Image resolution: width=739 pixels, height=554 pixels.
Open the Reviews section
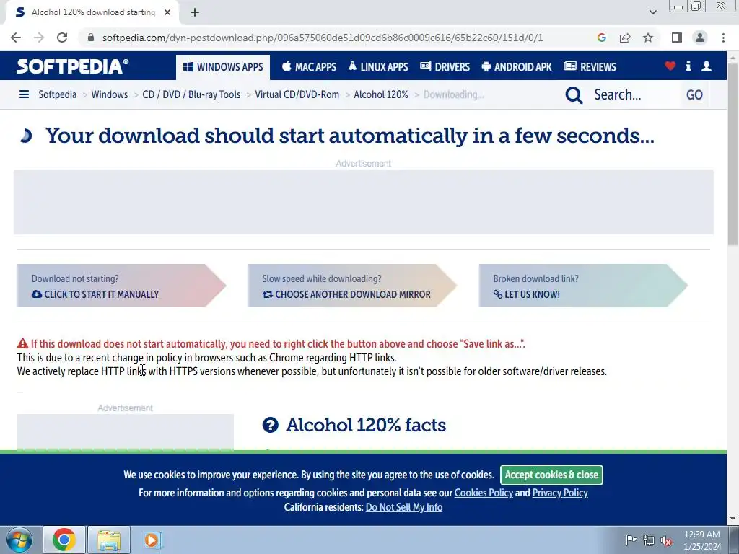[590, 67]
